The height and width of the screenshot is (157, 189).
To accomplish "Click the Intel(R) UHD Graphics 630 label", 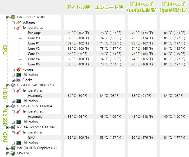I will tap(37, 148).
